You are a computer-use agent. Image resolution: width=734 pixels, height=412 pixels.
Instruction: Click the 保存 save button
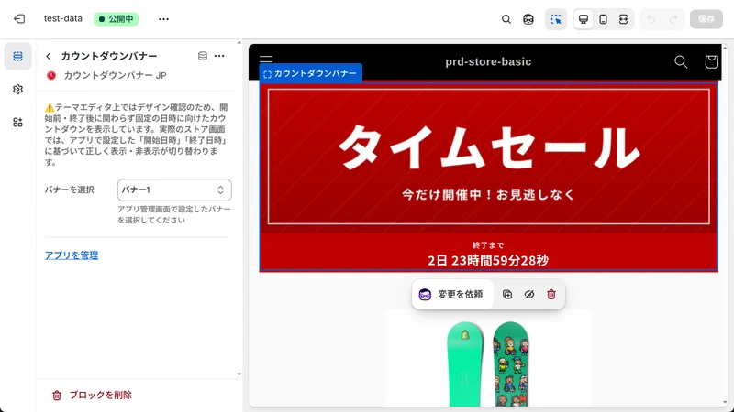(x=706, y=19)
